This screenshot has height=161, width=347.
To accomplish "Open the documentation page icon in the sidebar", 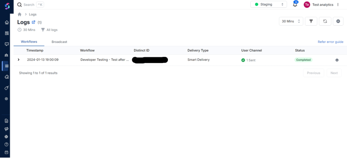I will coord(7,121).
